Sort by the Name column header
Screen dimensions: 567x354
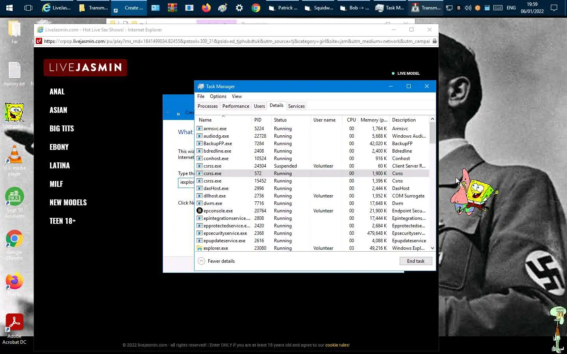(223, 120)
